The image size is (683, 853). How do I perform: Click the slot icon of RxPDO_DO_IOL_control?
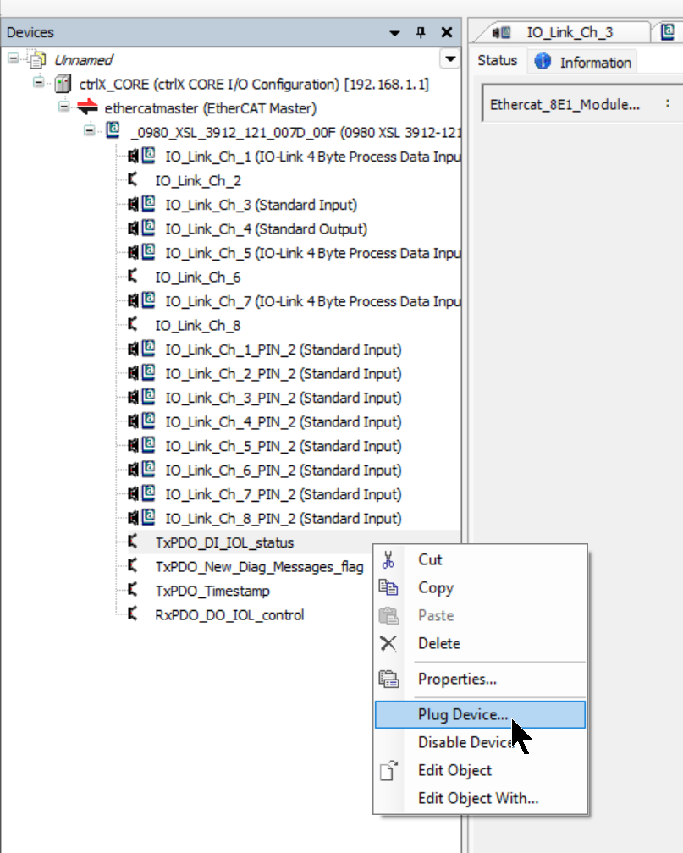(132, 614)
